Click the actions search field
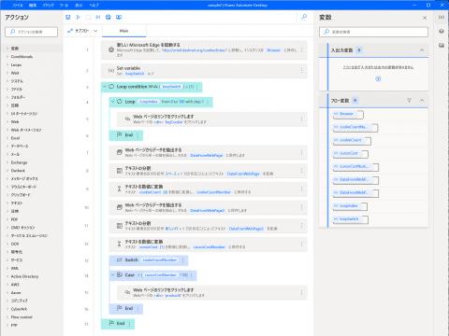This screenshot has height=336, width=449. click(32, 32)
